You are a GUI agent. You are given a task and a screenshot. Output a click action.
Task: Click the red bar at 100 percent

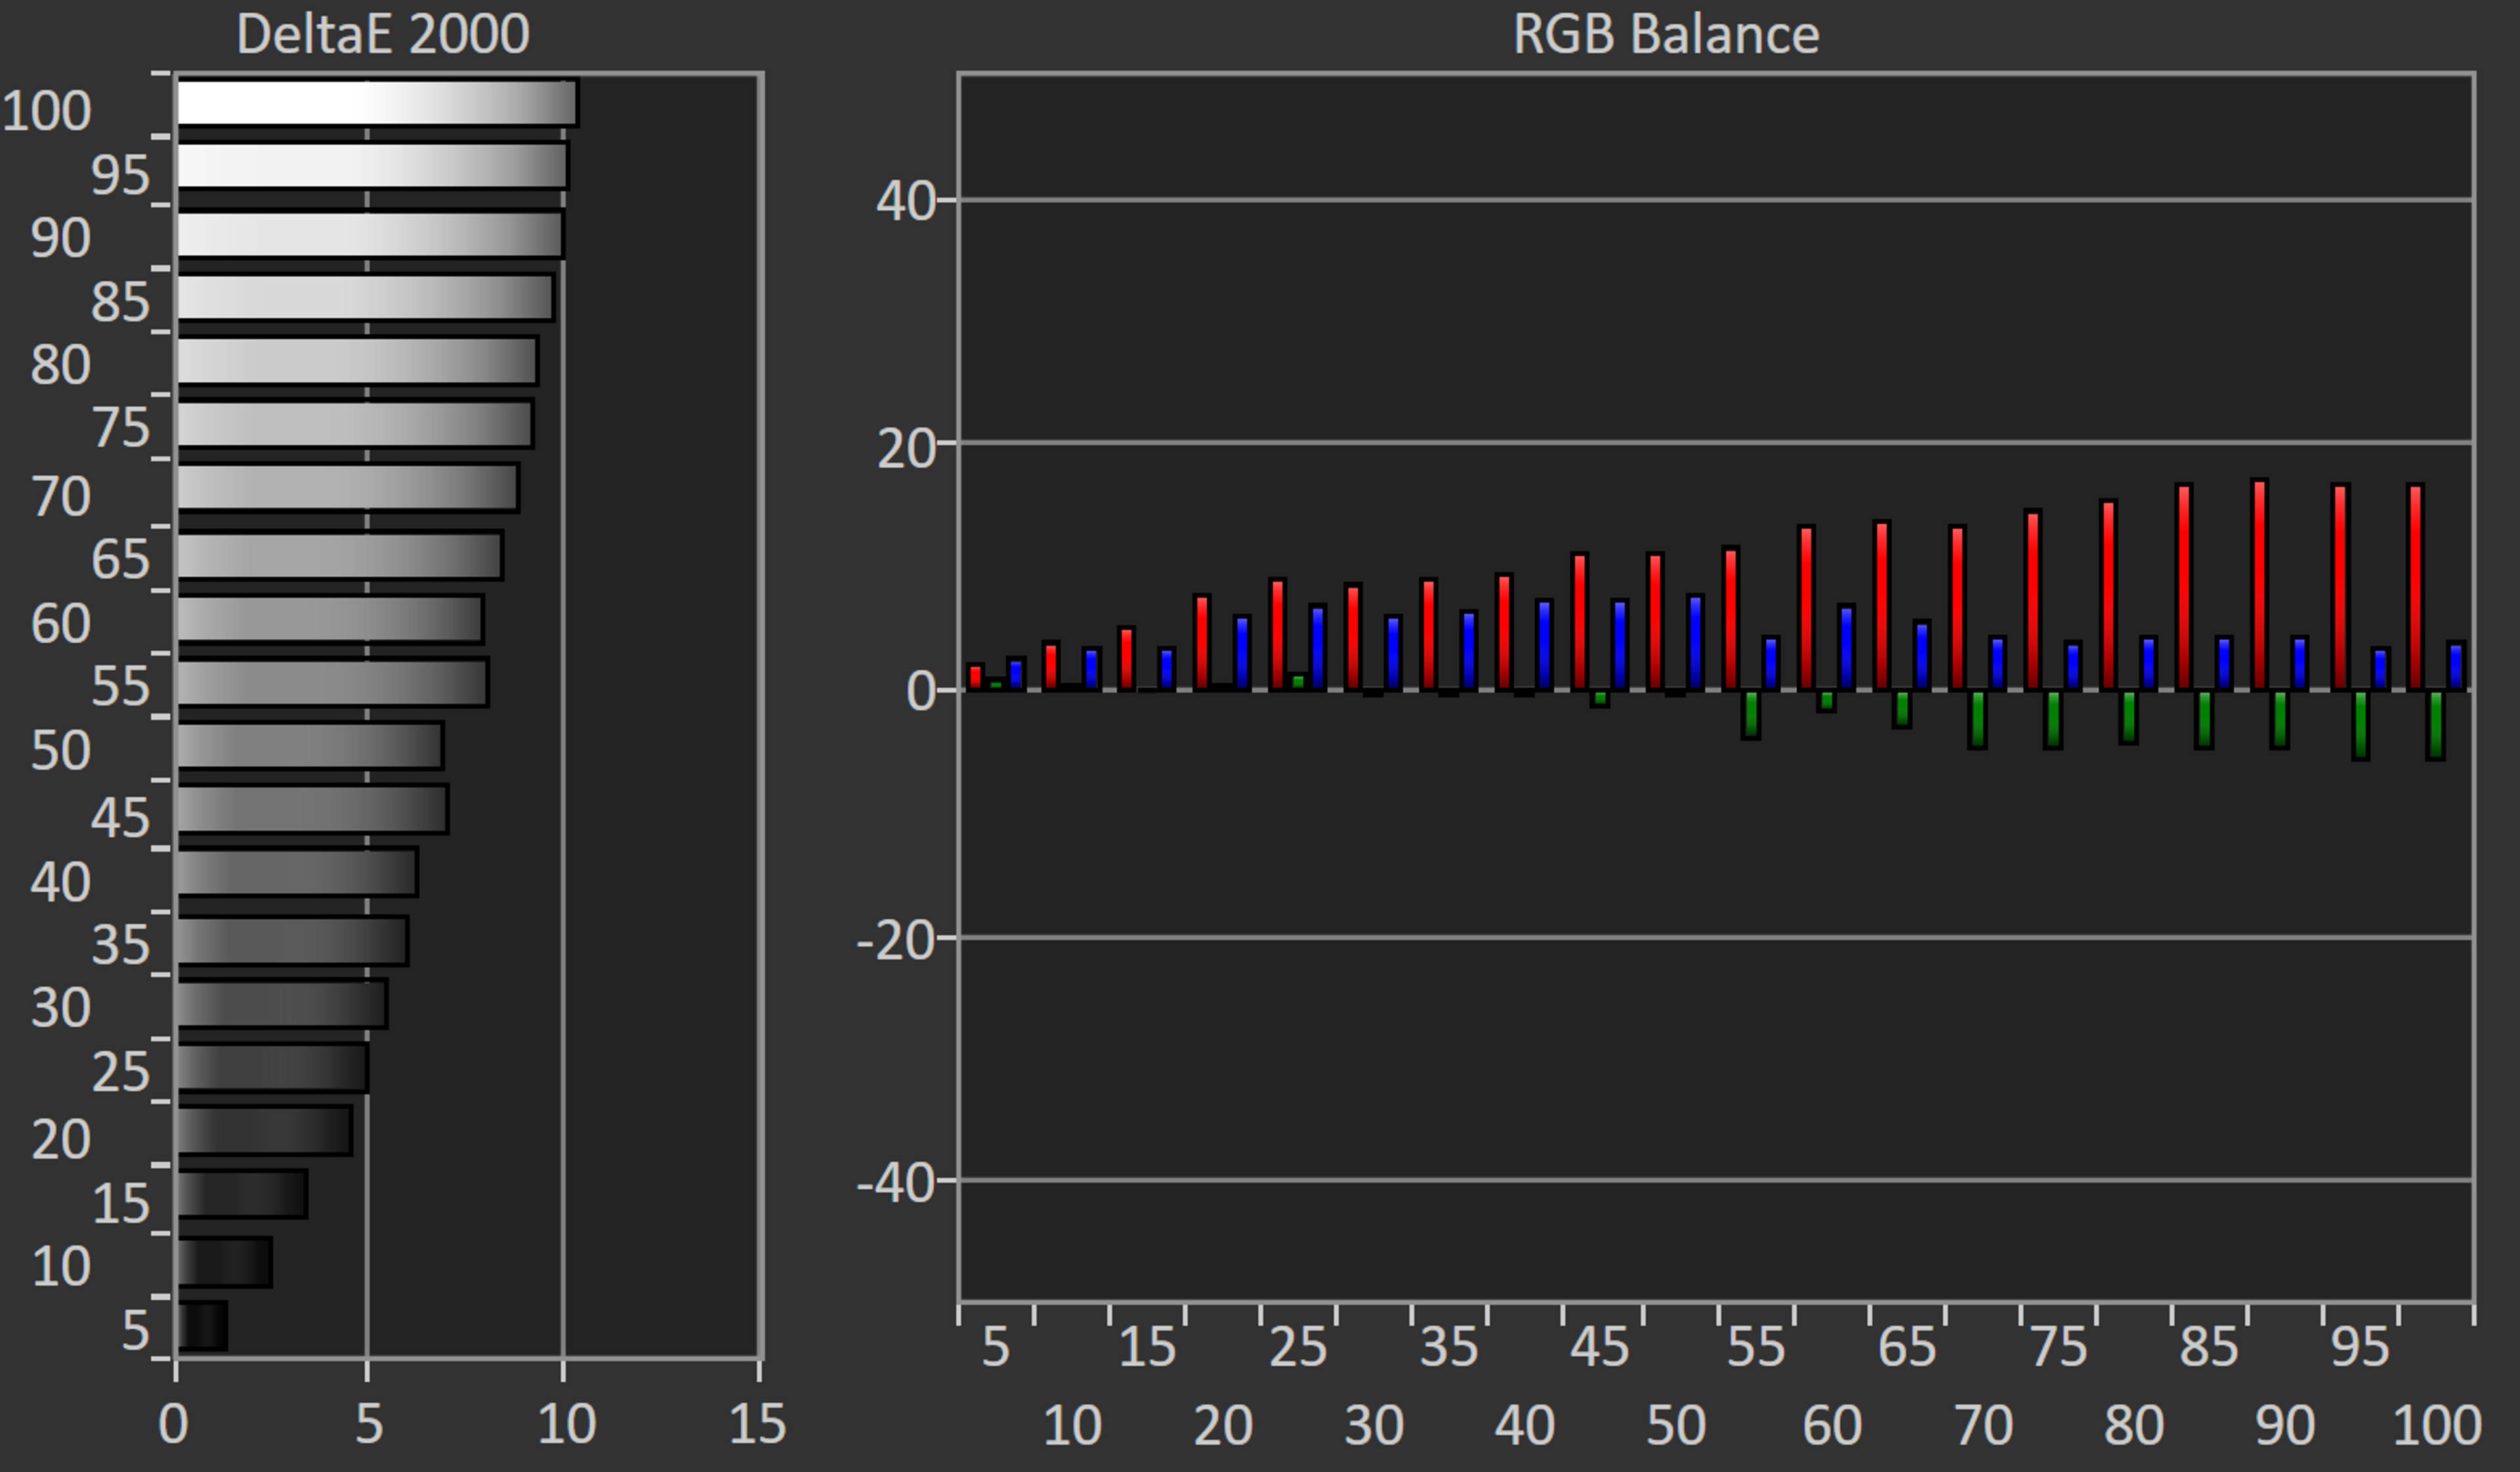point(2415,588)
